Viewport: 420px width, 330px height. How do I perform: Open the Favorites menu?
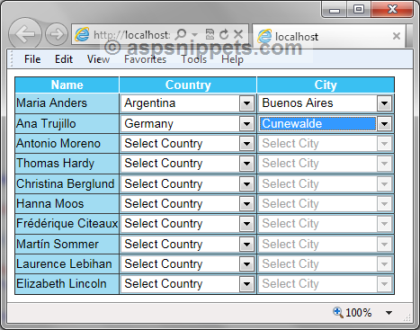[145, 59]
